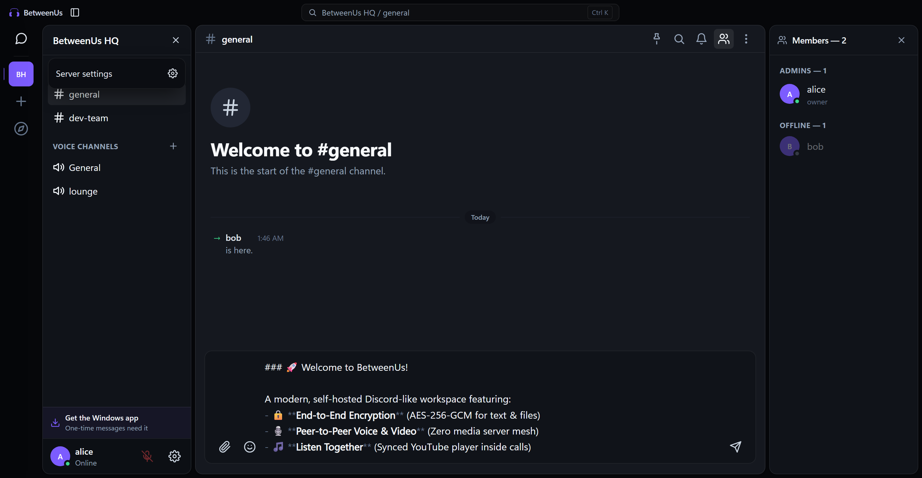Click the Members — 2 panel title

(819, 40)
